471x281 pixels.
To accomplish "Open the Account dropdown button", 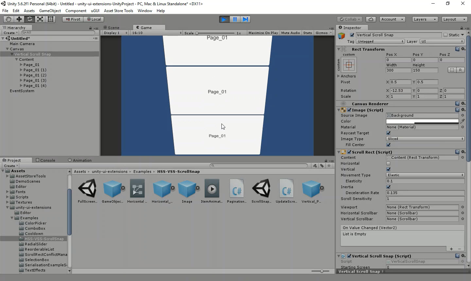I will coord(392,19).
